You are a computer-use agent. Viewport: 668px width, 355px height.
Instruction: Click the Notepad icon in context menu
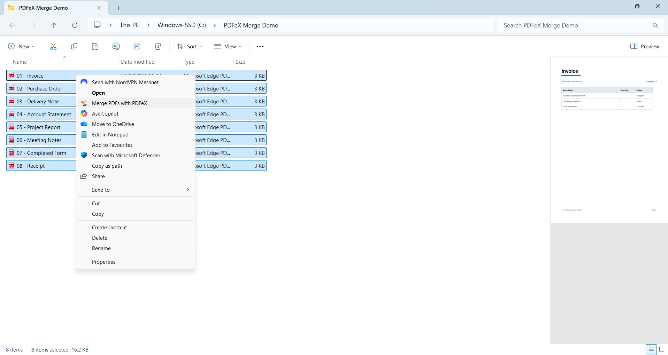click(84, 134)
